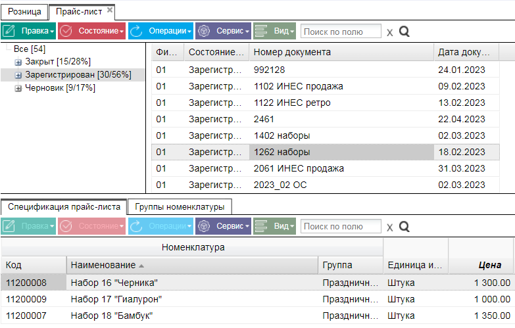Select document 1122 ИНЕС ретро
The width and height of the screenshot is (515, 328).
tap(326, 103)
